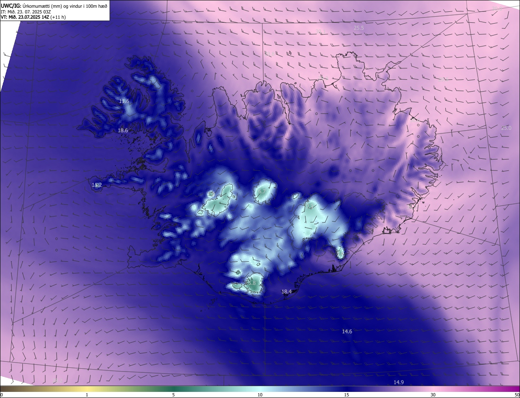Click the 18.4 value on the south coast

(x=287, y=292)
